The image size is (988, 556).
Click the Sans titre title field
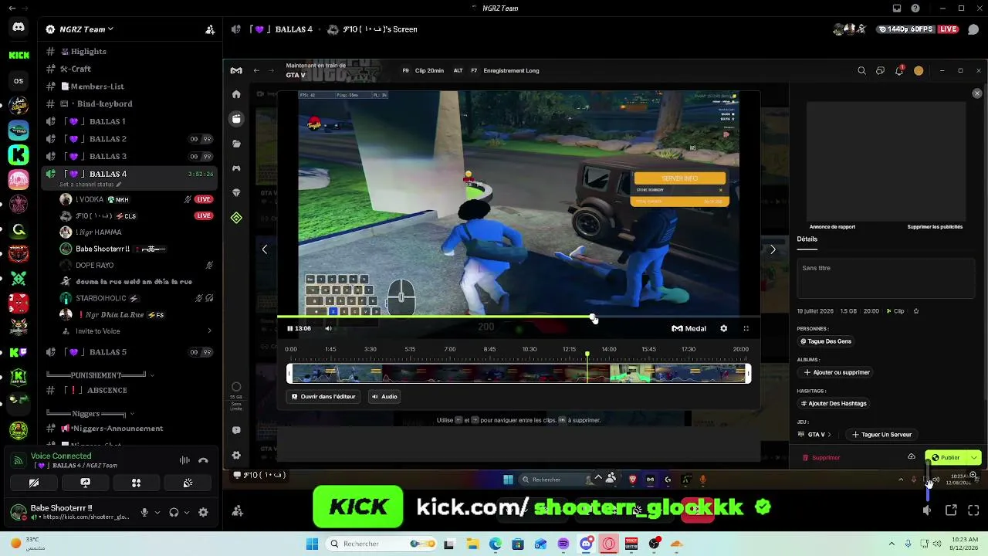pos(886,278)
